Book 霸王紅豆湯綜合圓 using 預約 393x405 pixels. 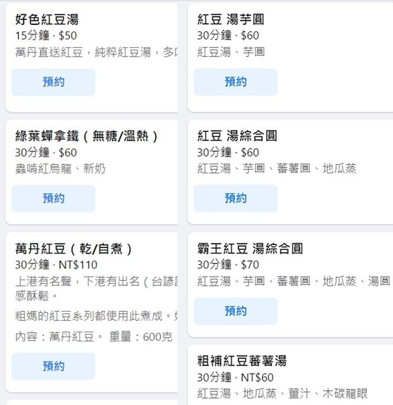click(x=235, y=311)
